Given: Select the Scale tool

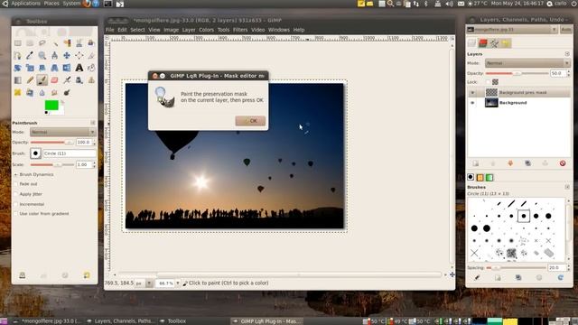Looking at the screenshot, I should 30,68.
